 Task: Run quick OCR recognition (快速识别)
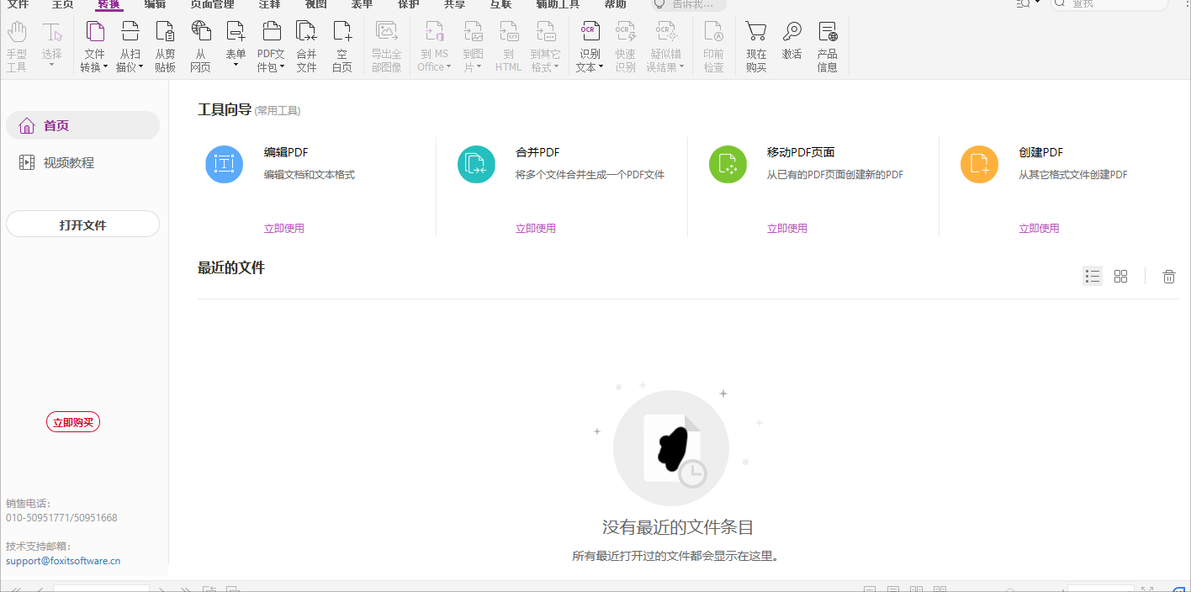point(625,44)
